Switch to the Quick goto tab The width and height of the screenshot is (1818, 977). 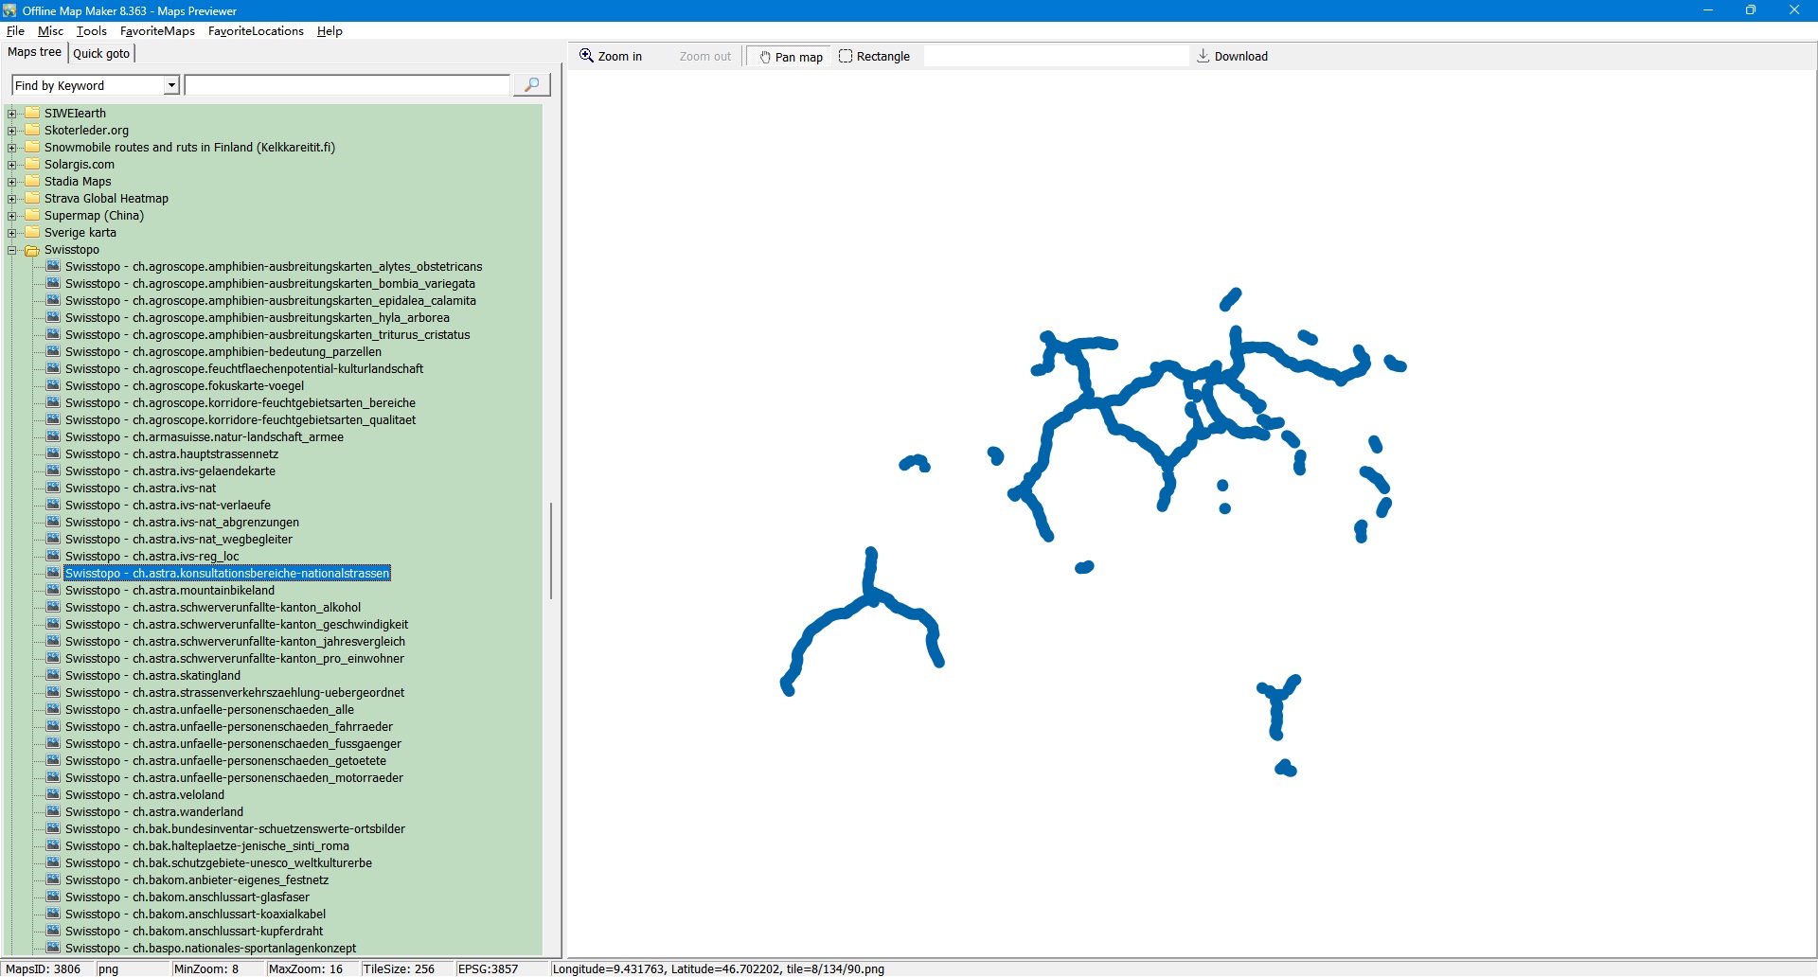point(101,54)
